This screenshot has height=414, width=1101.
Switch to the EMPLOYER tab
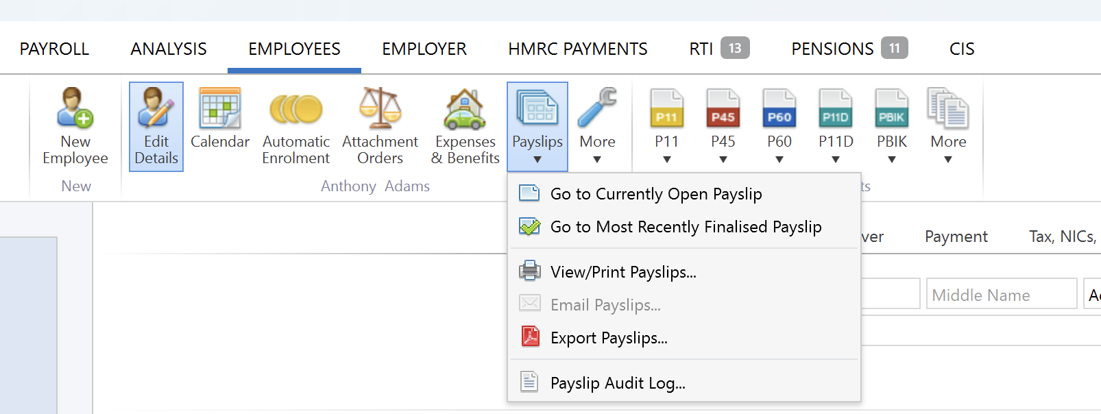[x=424, y=49]
